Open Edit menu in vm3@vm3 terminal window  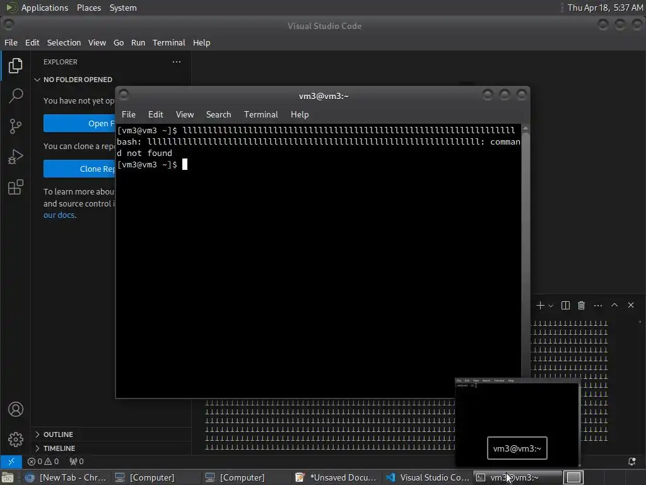[156, 114]
